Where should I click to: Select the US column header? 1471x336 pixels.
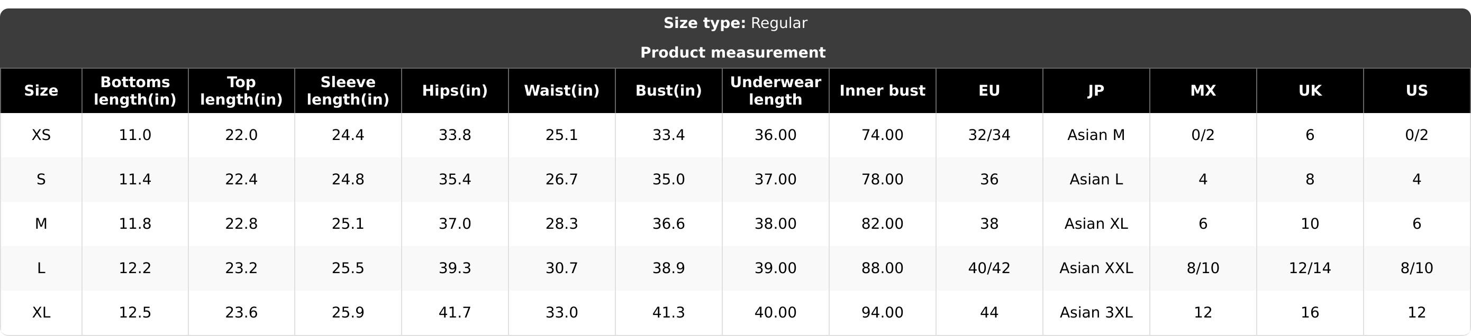point(1416,91)
